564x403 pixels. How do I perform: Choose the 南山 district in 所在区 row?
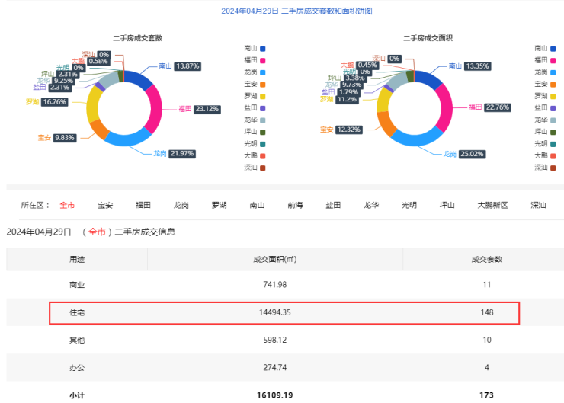coord(257,205)
